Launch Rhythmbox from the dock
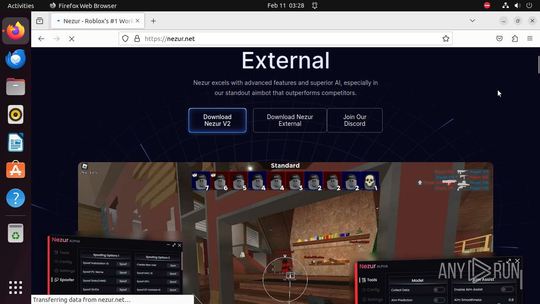 [x=16, y=114]
